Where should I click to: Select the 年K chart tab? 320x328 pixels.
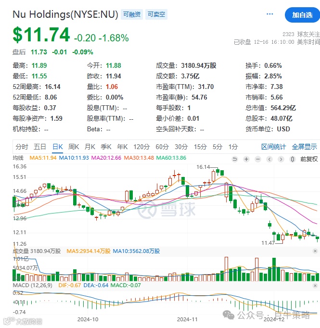pyautogui.click(x=122, y=147)
